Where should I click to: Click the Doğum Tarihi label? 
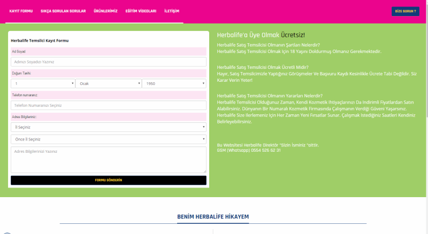pyautogui.click(x=21, y=73)
